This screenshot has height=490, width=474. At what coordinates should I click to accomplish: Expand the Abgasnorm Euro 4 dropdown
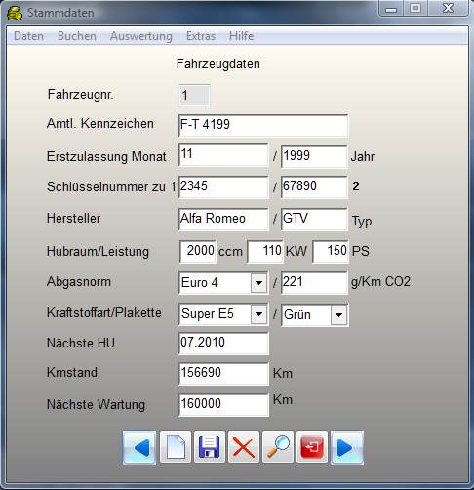pos(258,283)
